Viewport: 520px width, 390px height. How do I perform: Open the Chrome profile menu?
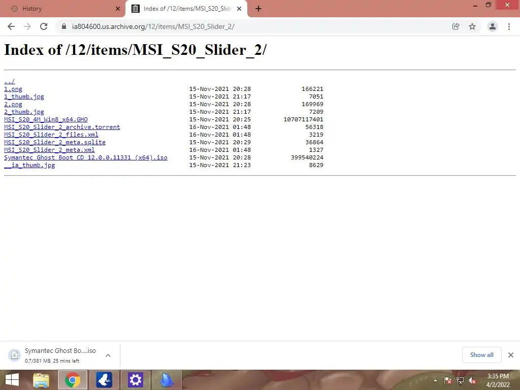493,26
